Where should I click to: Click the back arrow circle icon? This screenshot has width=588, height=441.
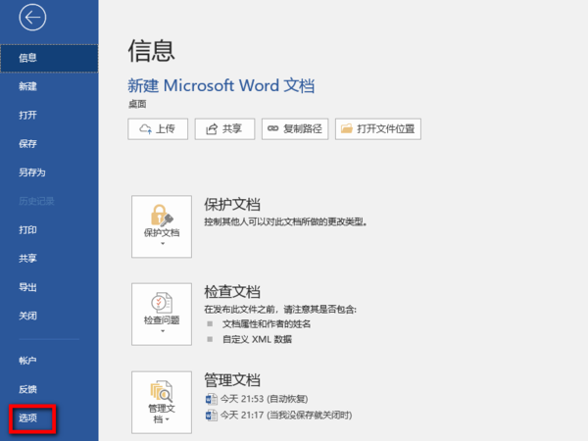pos(32,18)
